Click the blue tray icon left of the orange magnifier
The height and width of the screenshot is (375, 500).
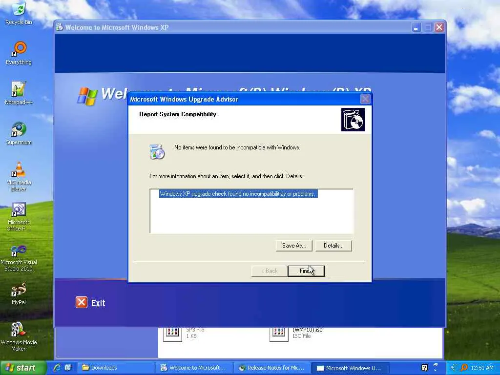coord(454,368)
